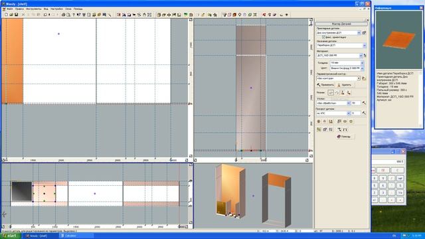Click the Windows start button
Screen dimensions: 425x239
pyautogui.click(x=10, y=236)
